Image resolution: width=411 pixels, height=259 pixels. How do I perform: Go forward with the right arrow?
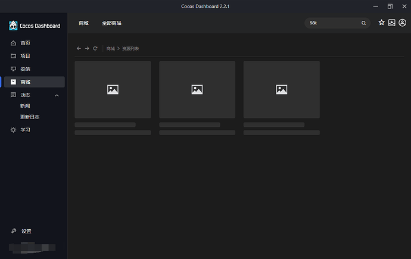(x=87, y=48)
